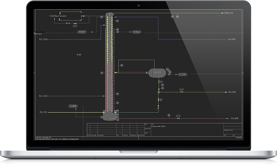
Task: Select square junction node on EA-036 line
Action: 159,92
